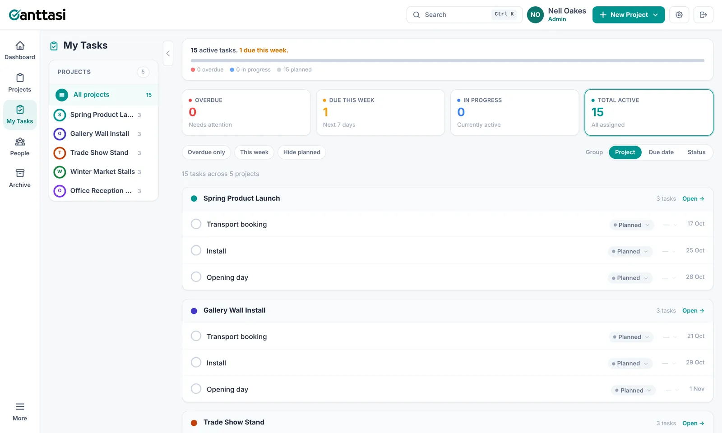Select All projects in list
Viewport: 722px width, 433px height.
point(104,95)
